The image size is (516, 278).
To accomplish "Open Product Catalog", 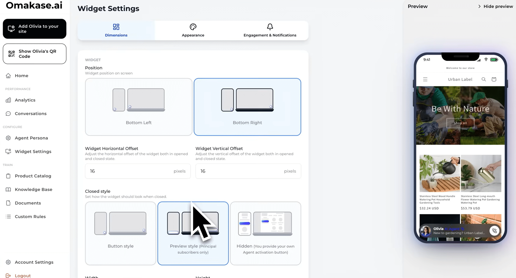I will tap(33, 176).
